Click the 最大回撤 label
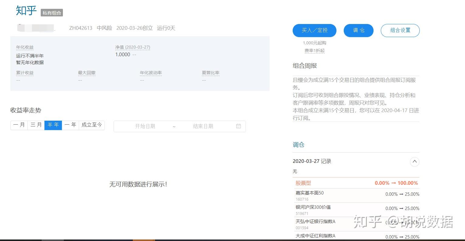This screenshot has width=465, height=241. [87, 73]
